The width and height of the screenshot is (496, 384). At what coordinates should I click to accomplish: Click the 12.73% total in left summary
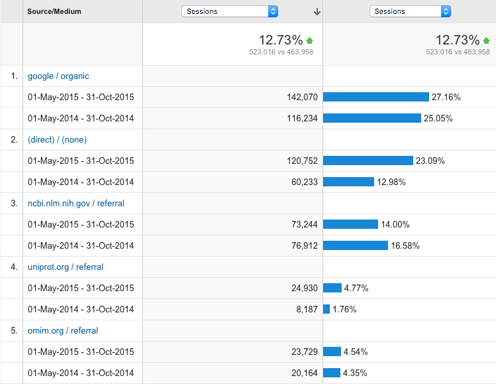click(x=281, y=40)
